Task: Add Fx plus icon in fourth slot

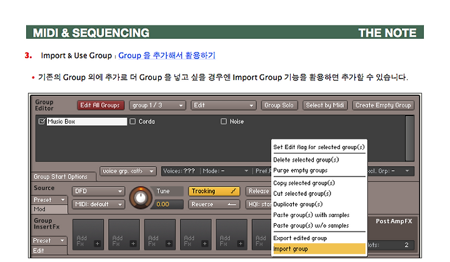Action: point(204,244)
